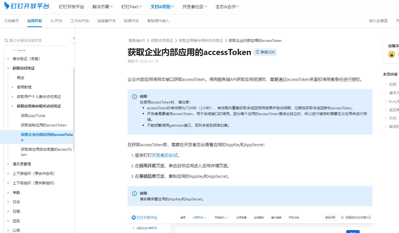Open the 概述 tree item
Viewport: 399px width, 233px height.
click(x=20, y=78)
